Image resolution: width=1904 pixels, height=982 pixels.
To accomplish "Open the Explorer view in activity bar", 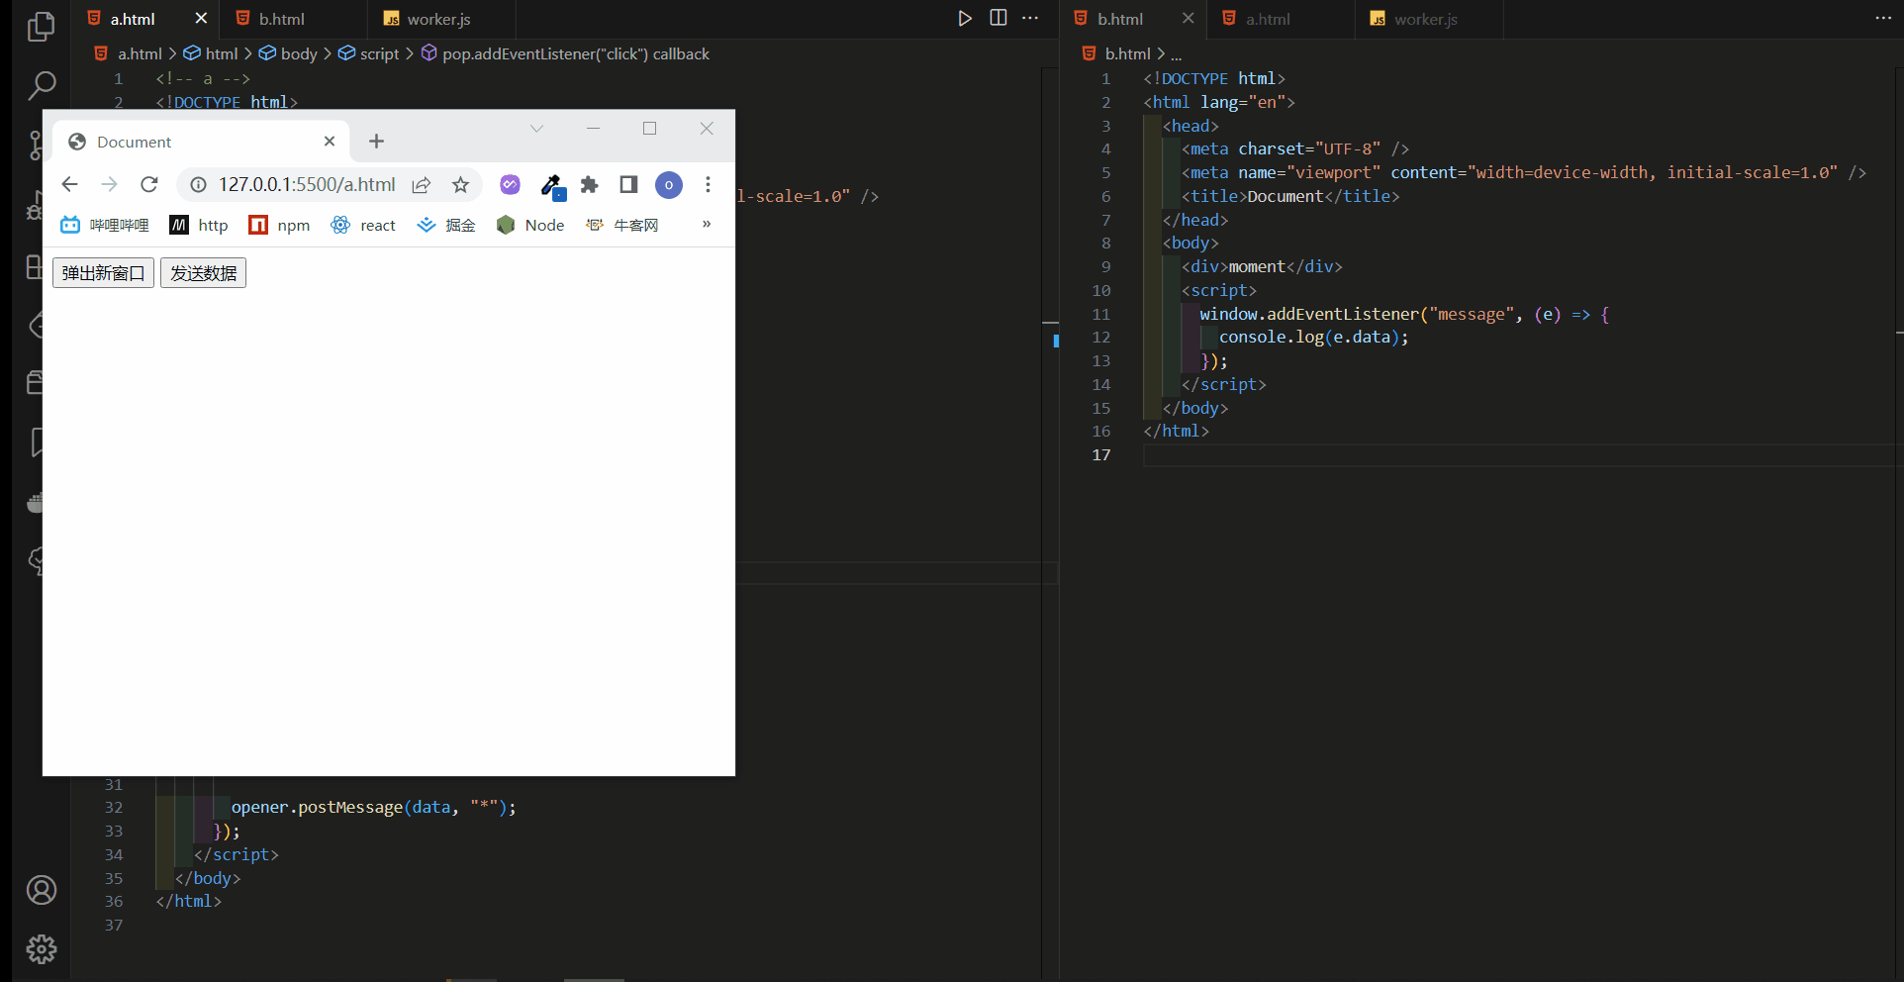I will click(41, 26).
